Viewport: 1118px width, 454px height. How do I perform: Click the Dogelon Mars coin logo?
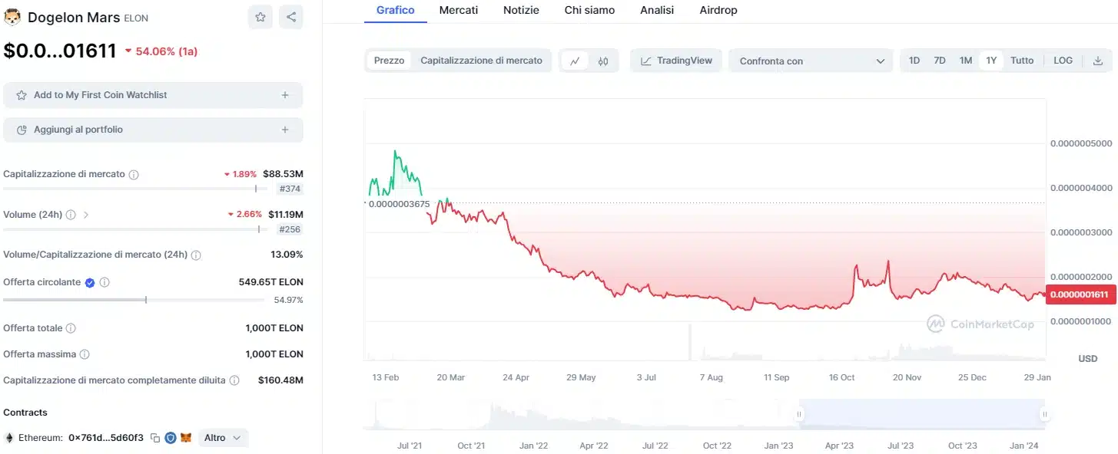point(12,17)
